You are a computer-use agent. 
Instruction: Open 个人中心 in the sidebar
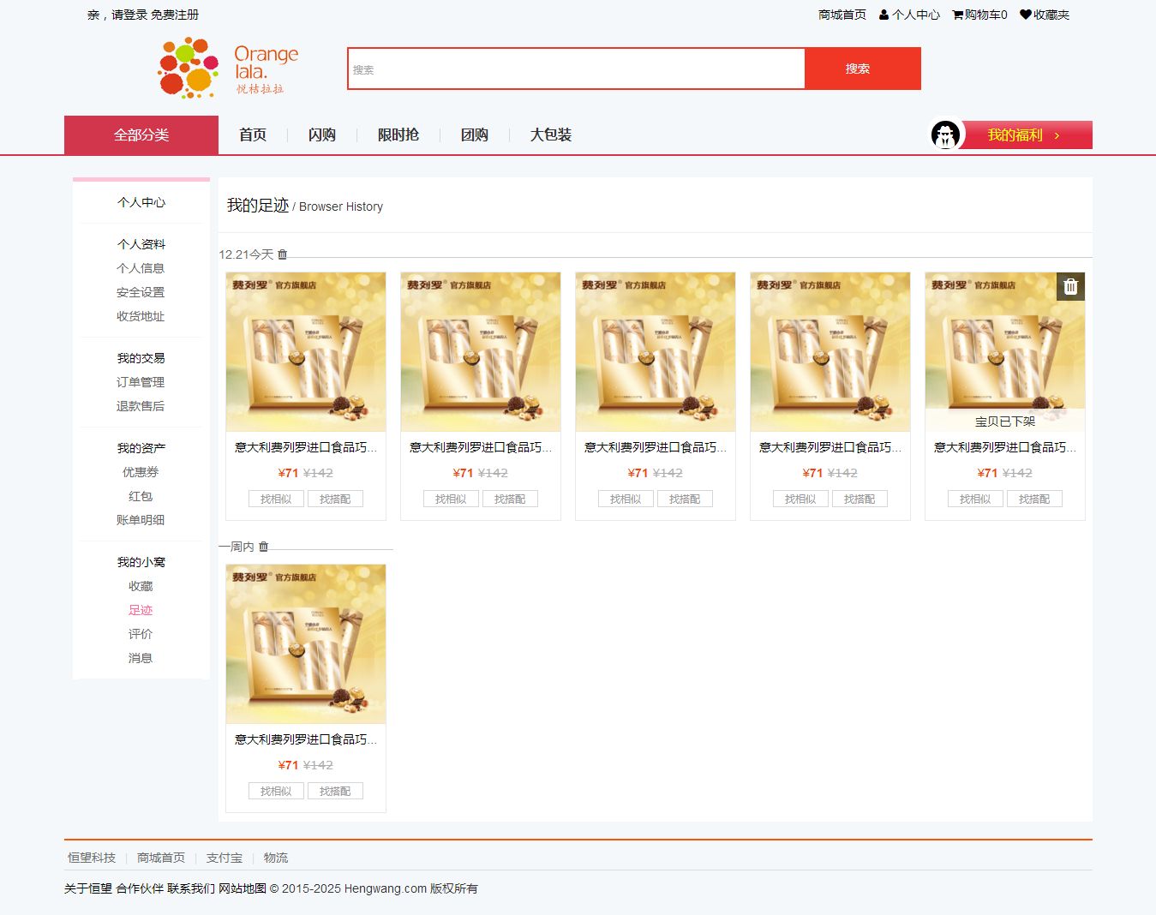[x=141, y=202]
